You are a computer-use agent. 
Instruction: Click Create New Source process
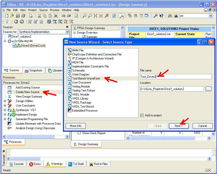(27, 92)
